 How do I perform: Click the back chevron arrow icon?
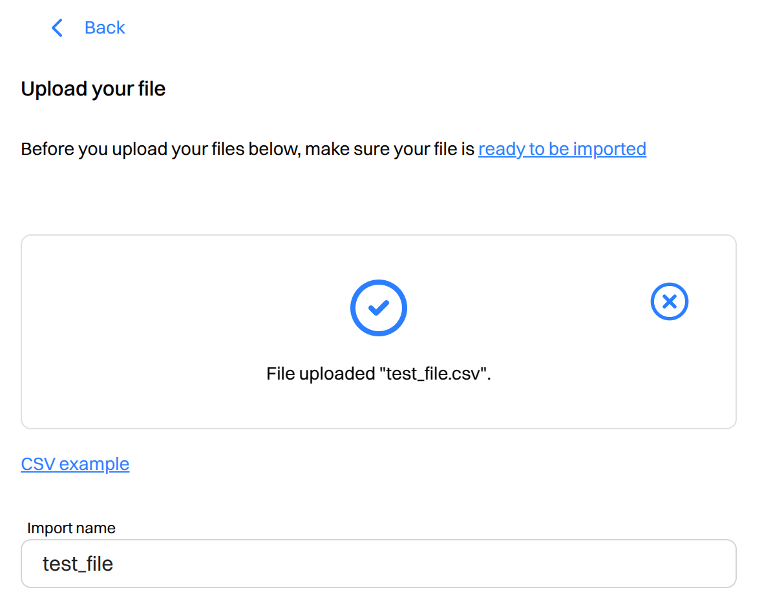pos(57,28)
